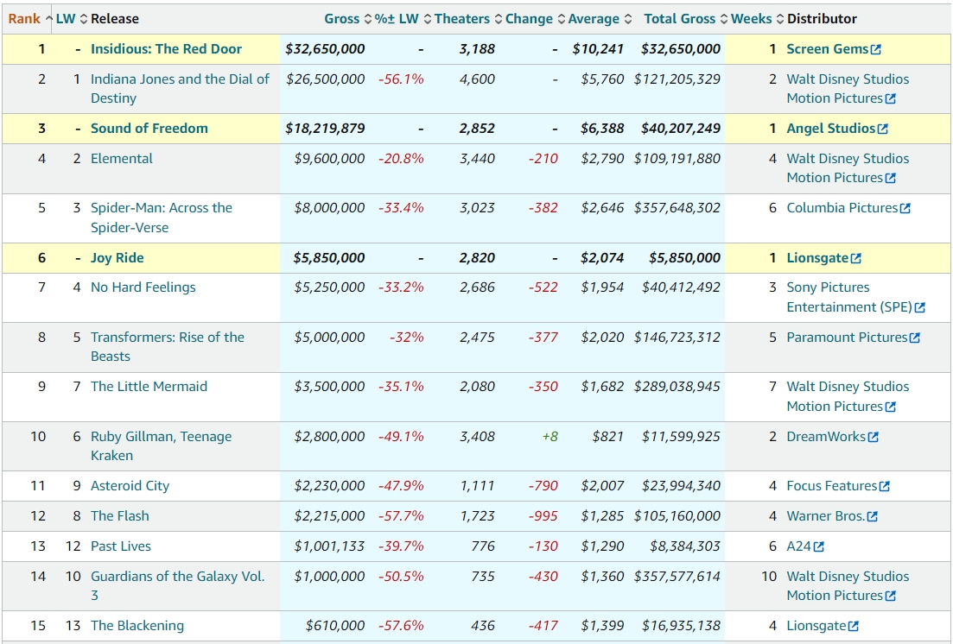Click the theater change "-210"
Viewport: 953px width, 644px height.
pos(543,159)
